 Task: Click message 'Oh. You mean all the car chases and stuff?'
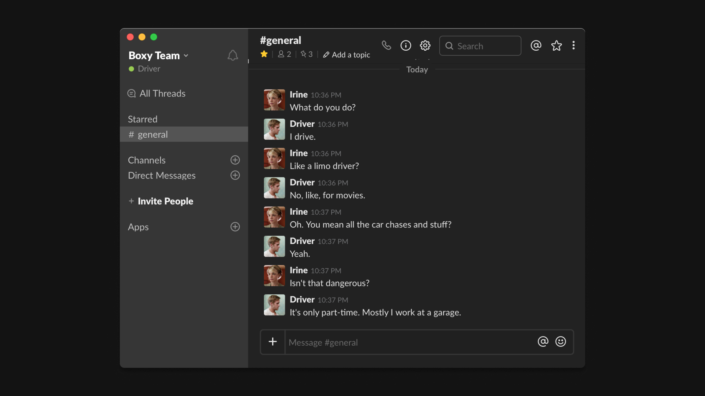pyautogui.click(x=370, y=225)
